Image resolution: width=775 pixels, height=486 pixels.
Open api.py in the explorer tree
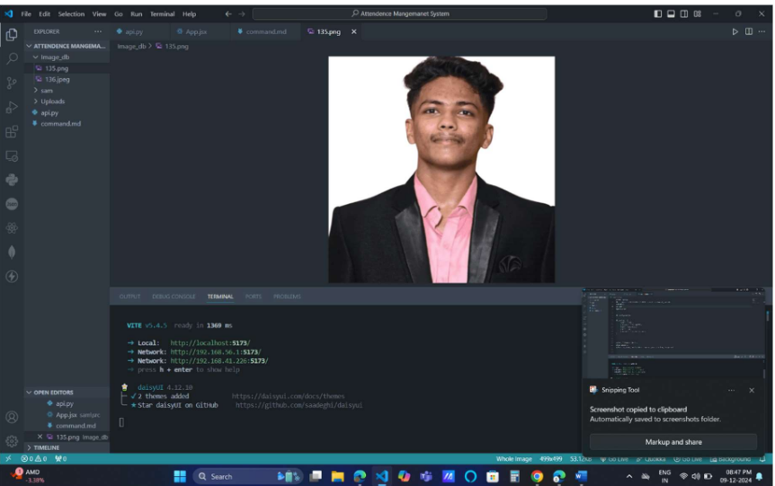tap(49, 112)
